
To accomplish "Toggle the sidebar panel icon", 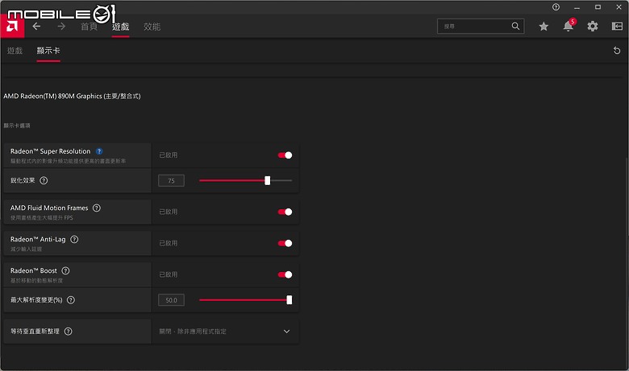I will click(617, 27).
